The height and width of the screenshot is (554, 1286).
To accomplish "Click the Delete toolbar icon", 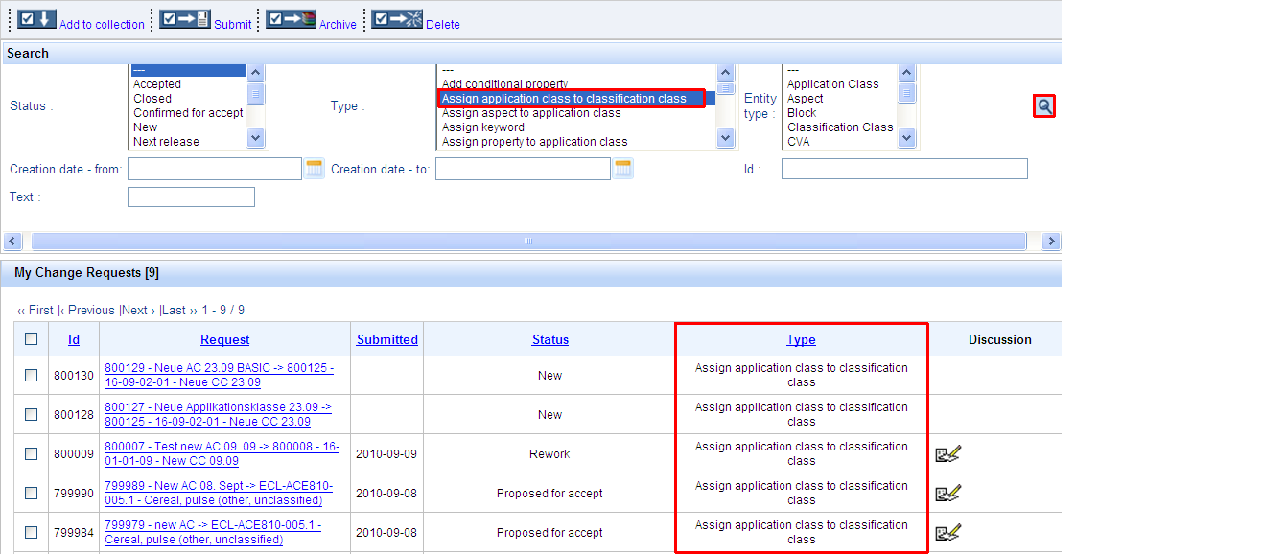I will point(397,19).
